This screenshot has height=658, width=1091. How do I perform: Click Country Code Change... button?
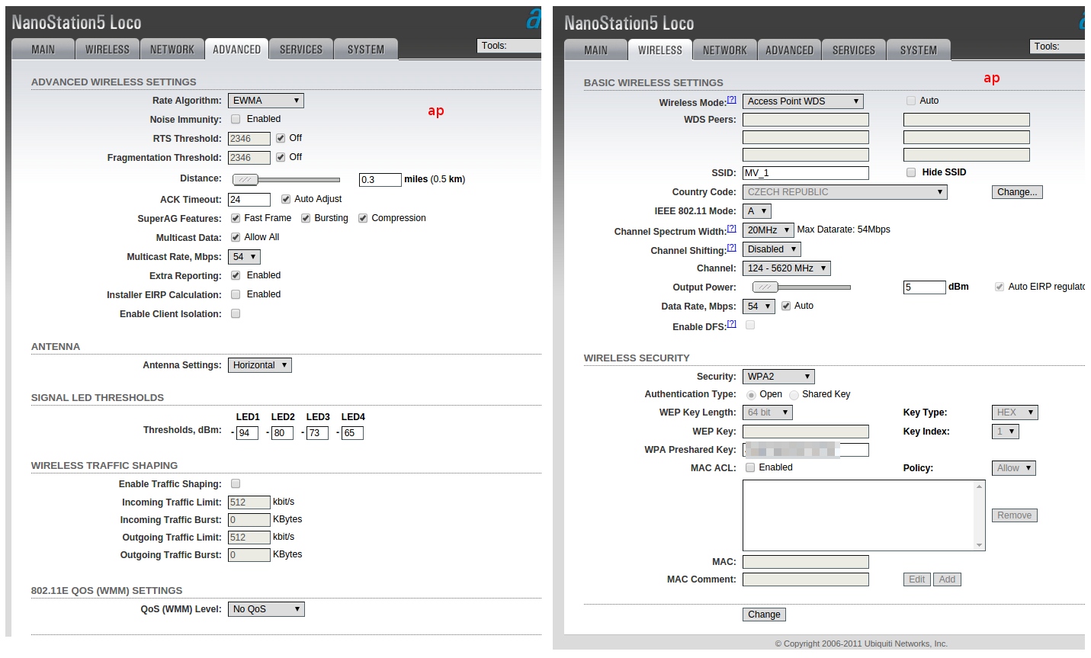pyautogui.click(x=1017, y=192)
